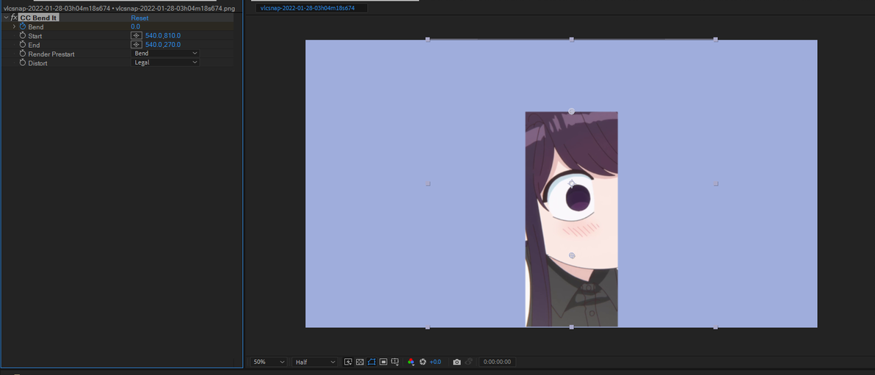
Task: Click the Fast Previews icon
Action: click(348, 363)
